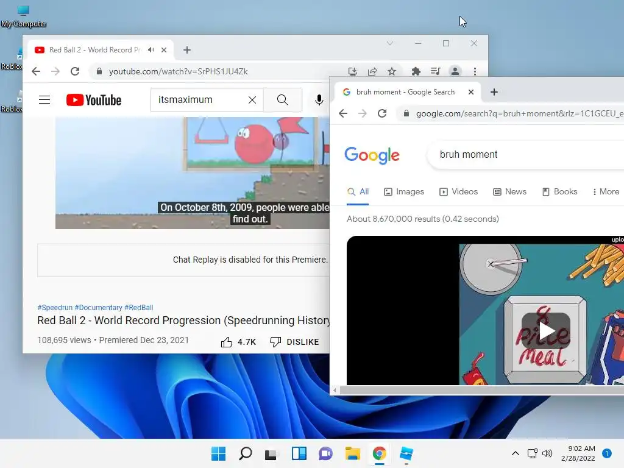Reload the Google search page
The image size is (624, 468).
(x=382, y=113)
